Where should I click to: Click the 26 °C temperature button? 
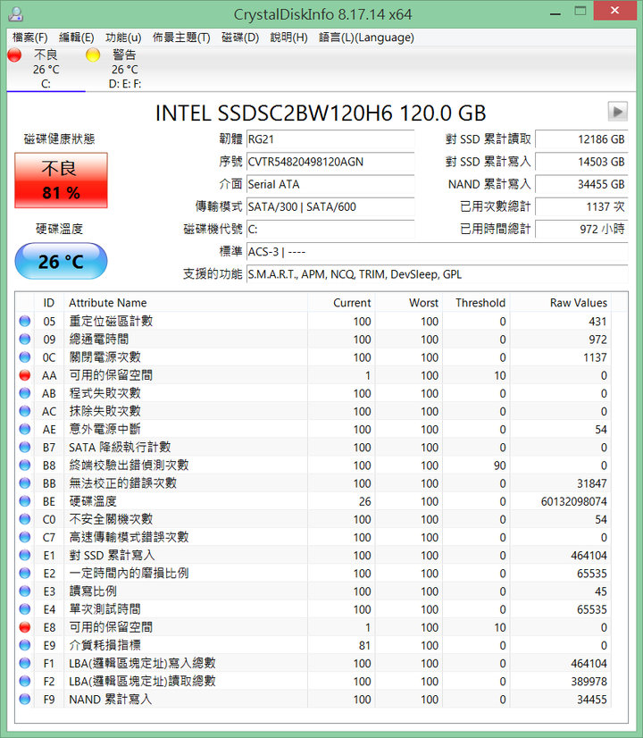click(x=61, y=261)
